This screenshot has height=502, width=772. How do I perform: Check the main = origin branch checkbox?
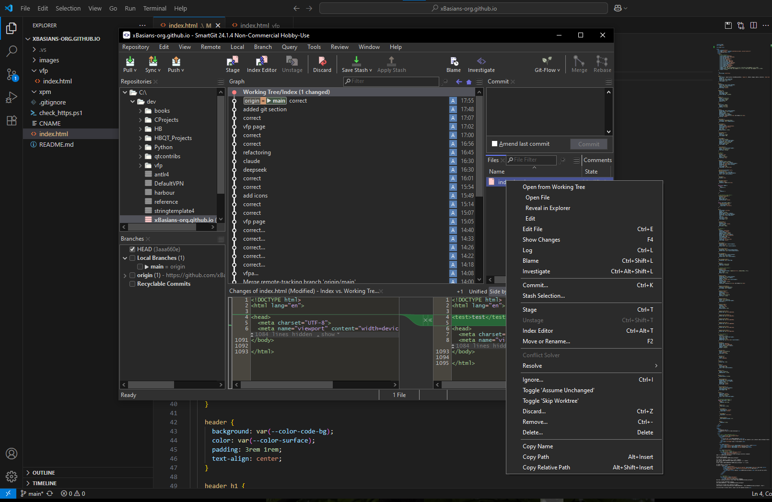click(140, 267)
